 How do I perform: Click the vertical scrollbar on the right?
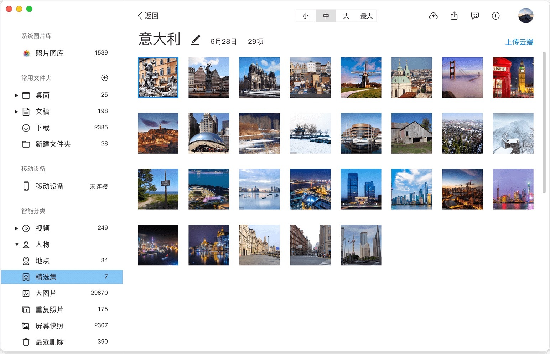[544, 122]
